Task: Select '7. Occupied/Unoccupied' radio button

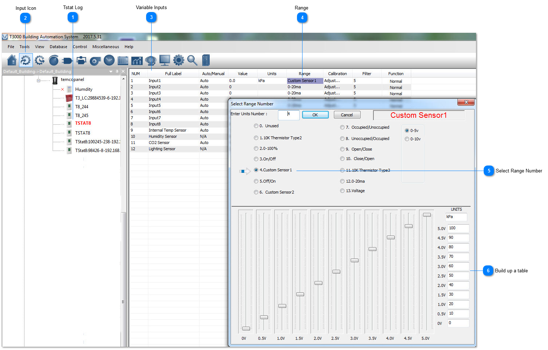Action: point(342,127)
